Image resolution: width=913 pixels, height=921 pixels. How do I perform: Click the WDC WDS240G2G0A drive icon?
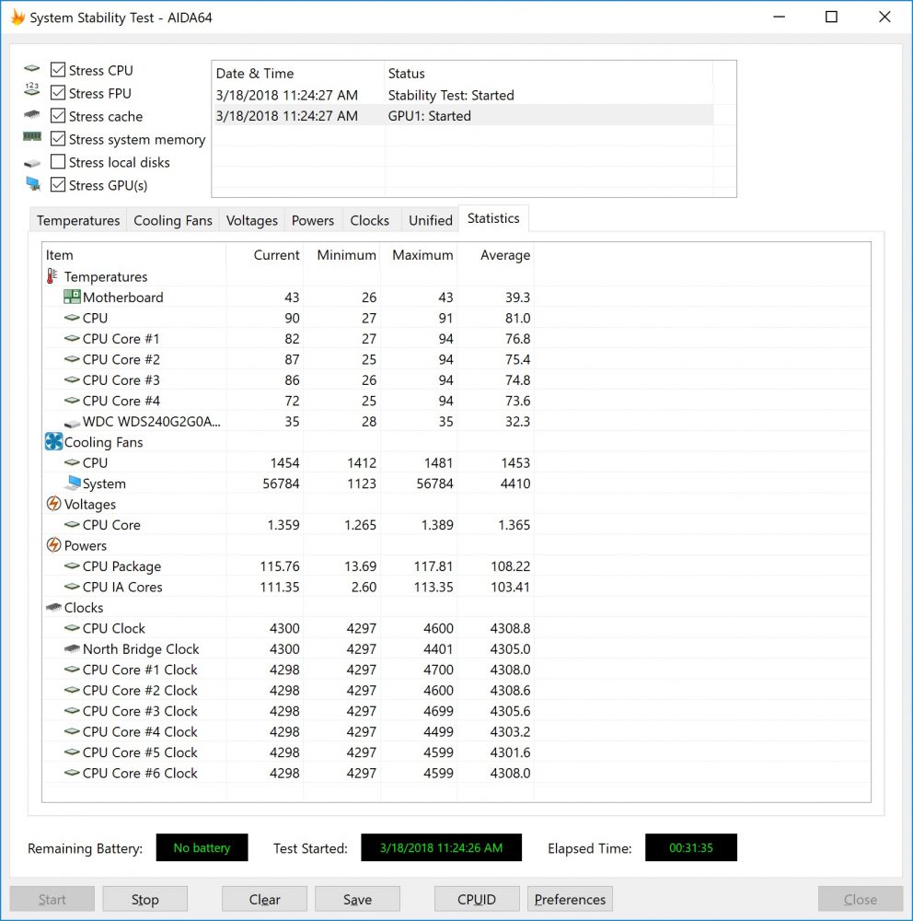point(72,423)
